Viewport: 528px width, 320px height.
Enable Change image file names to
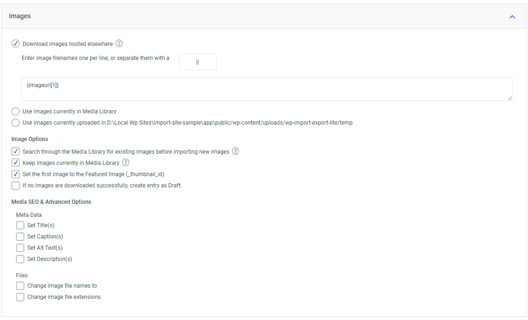click(20, 286)
